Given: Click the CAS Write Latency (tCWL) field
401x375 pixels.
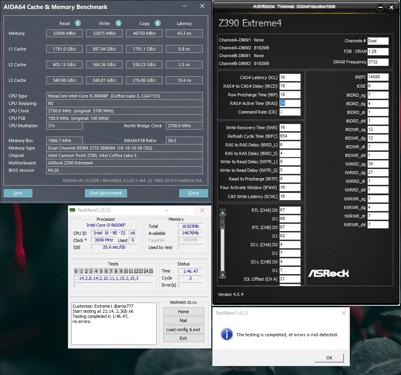Looking at the screenshot, I should tap(290, 197).
